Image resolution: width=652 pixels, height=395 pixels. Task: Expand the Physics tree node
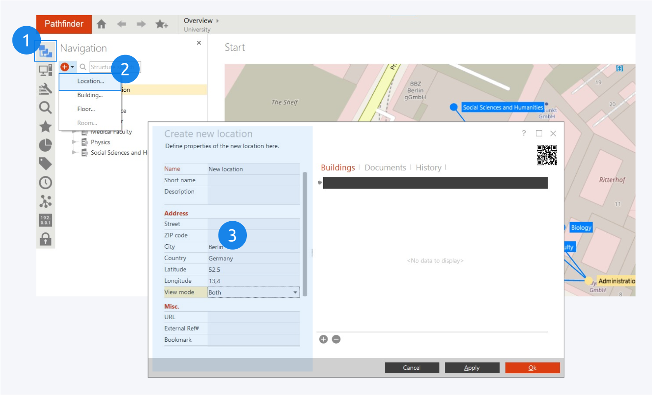74,142
